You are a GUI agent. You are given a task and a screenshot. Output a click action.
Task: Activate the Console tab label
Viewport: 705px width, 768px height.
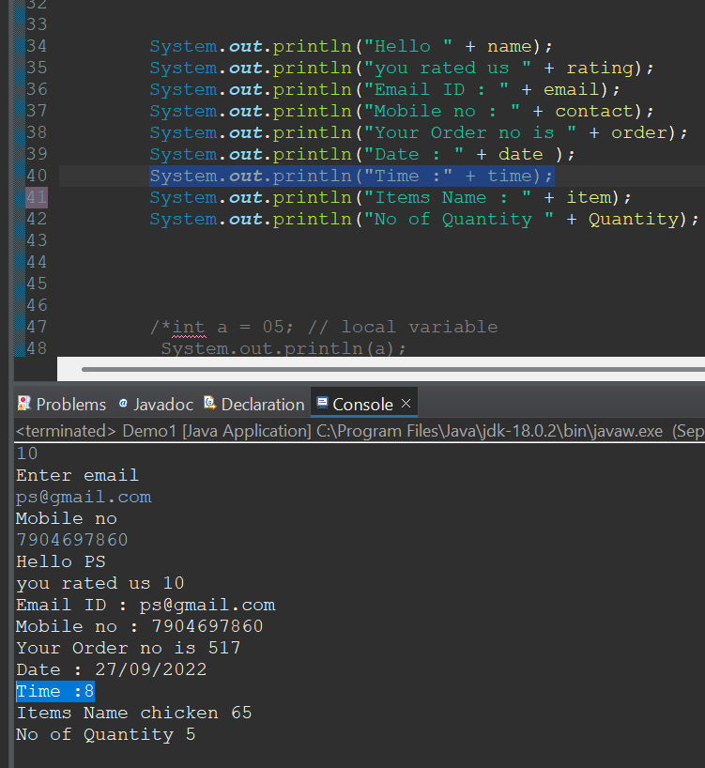[x=362, y=405]
